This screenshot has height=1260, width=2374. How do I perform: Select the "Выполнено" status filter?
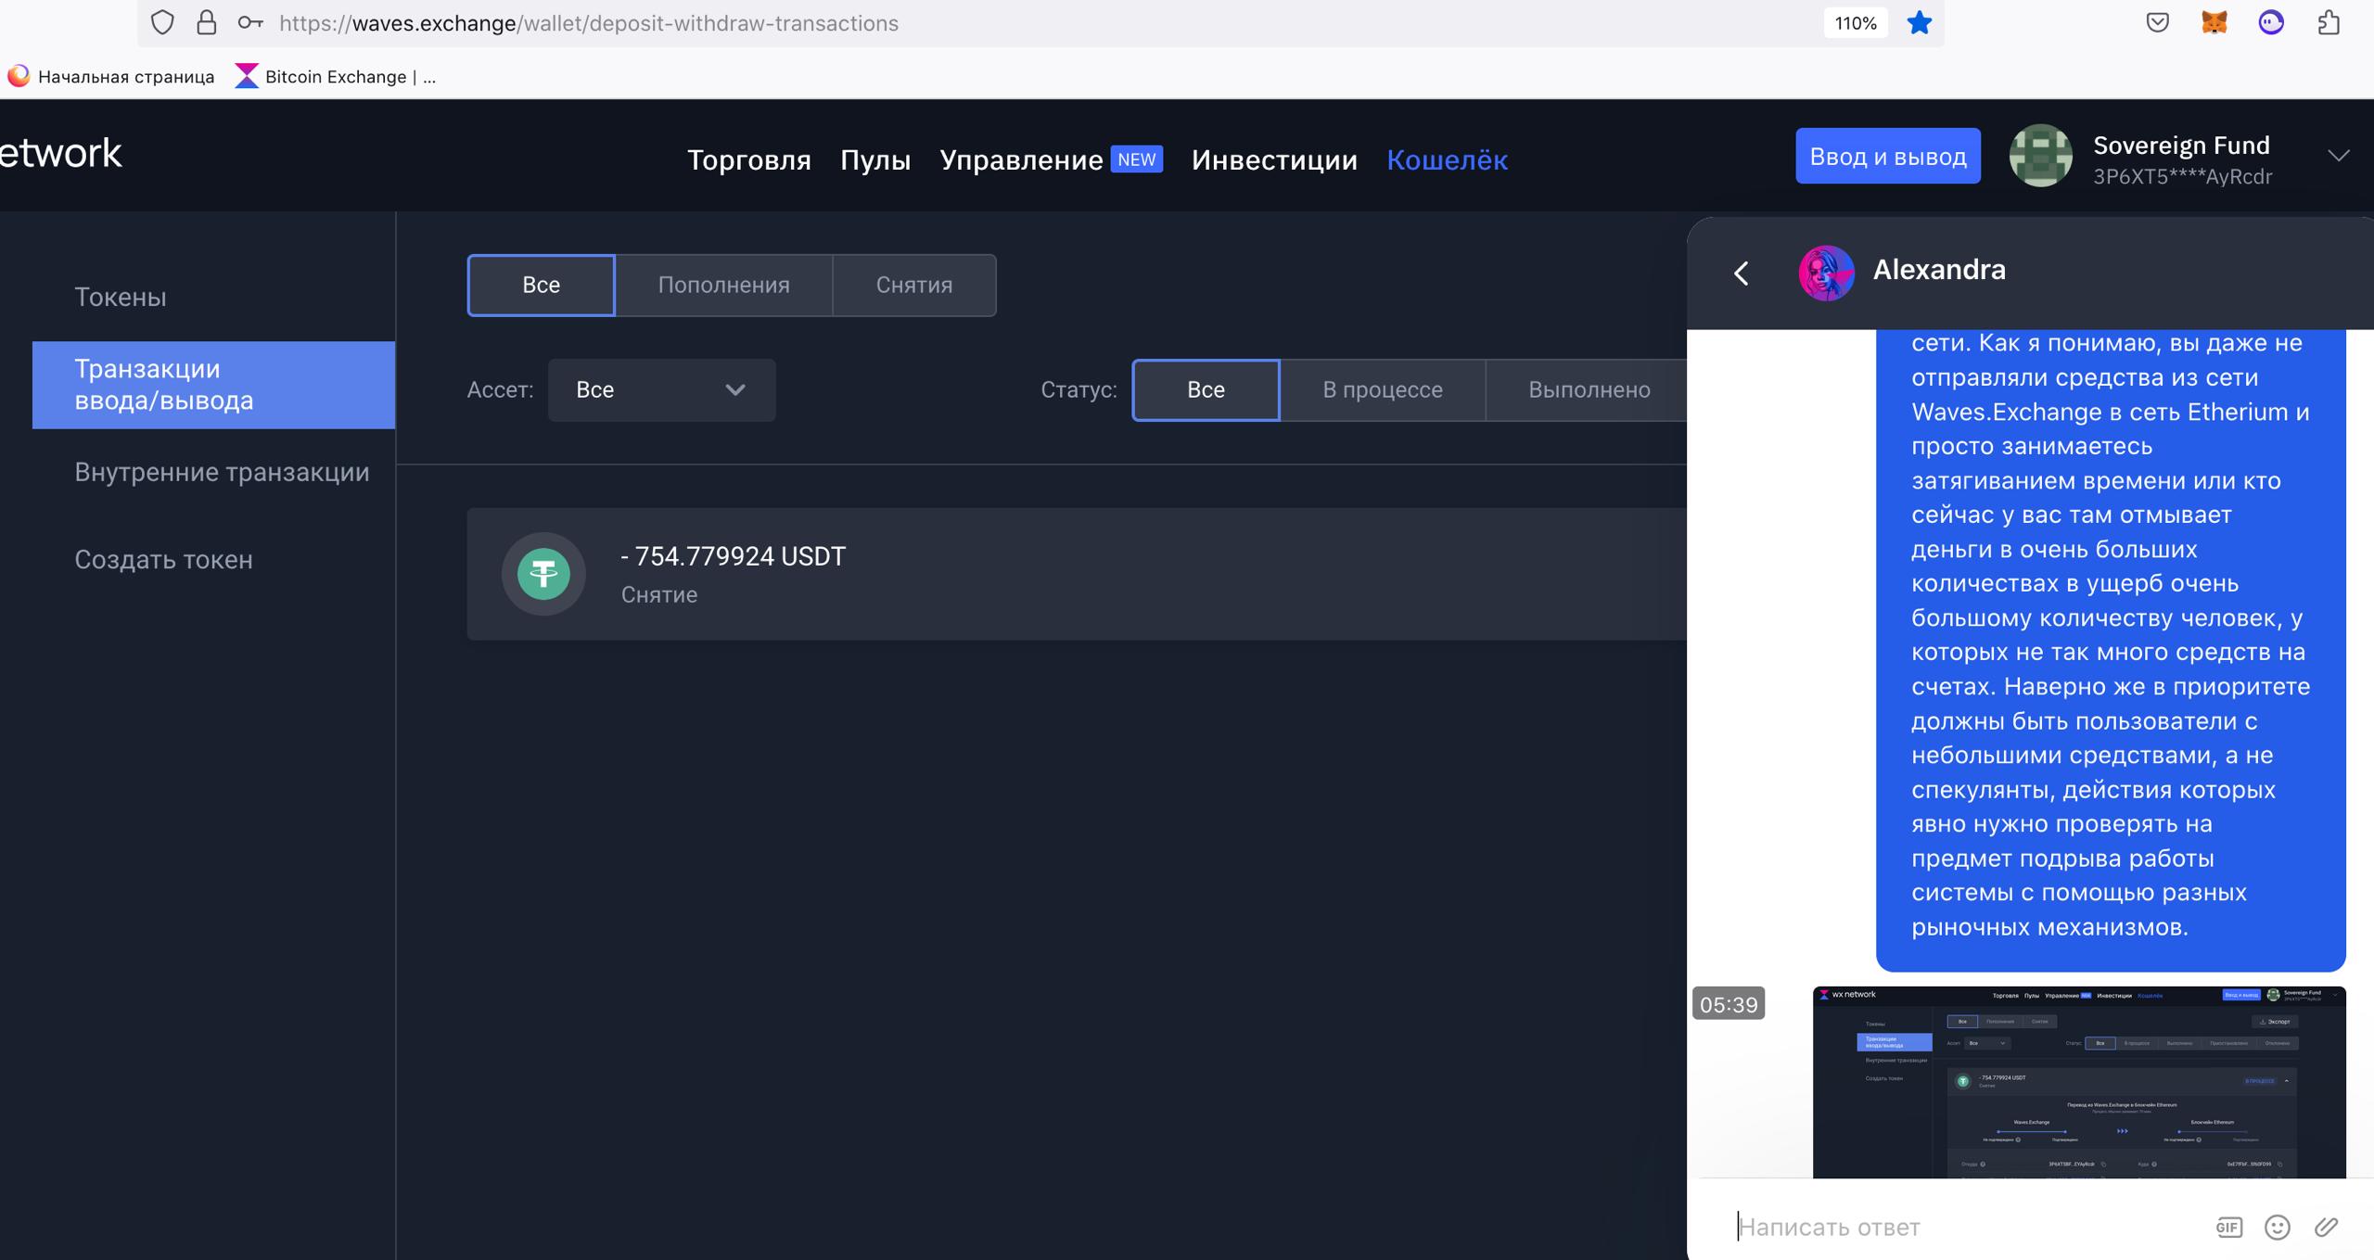tap(1589, 389)
